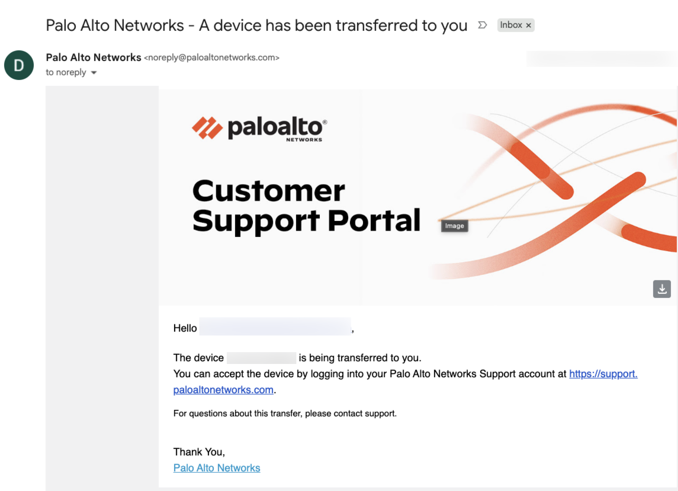Click the Image tooltip label on the banner

(454, 226)
